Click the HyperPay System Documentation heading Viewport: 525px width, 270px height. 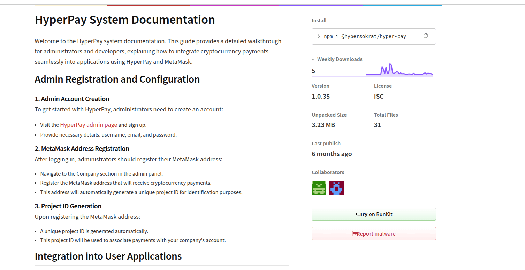(x=125, y=20)
